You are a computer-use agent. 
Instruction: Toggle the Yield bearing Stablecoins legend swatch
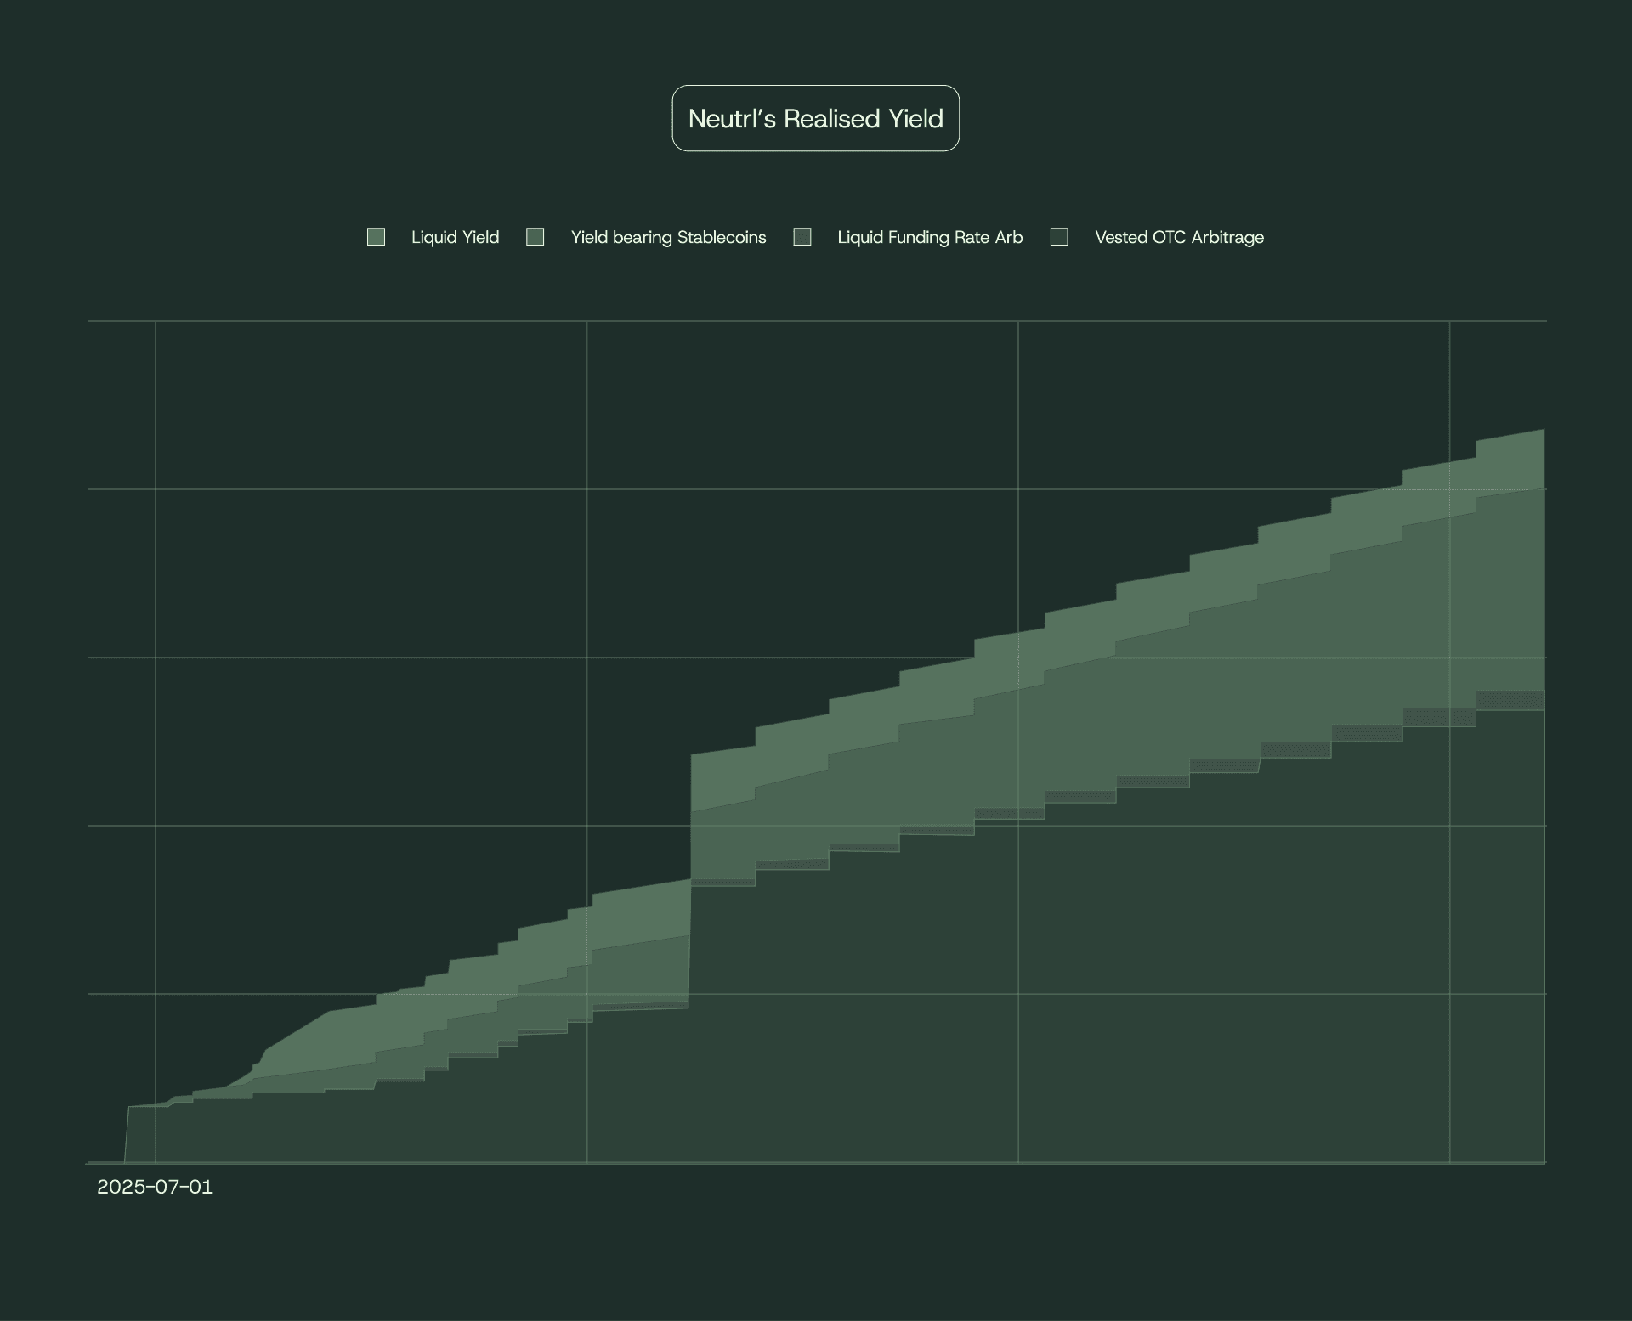point(536,236)
